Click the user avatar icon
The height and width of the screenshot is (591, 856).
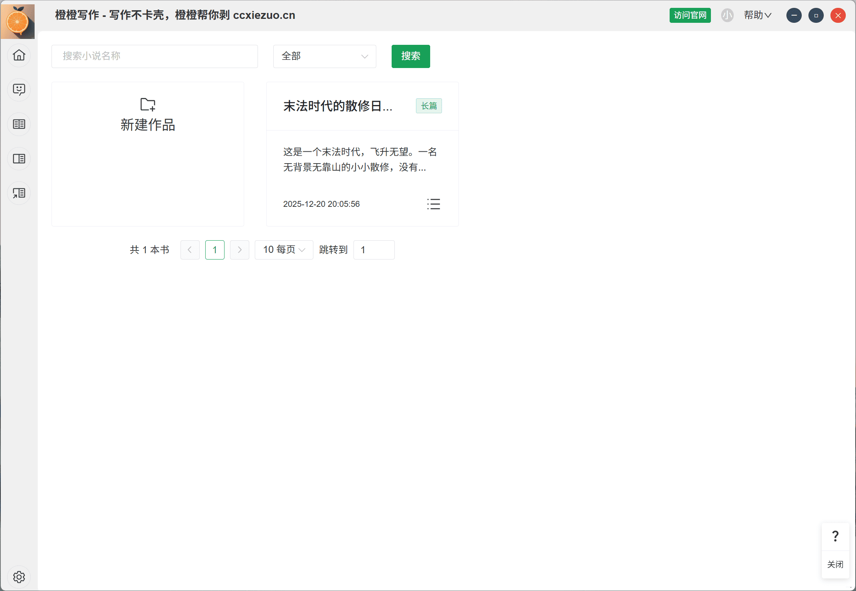[727, 15]
